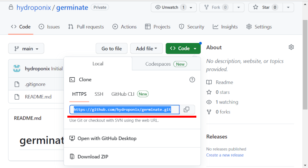Click the stars icon in About sidebar
The image size is (308, 168).
click(209, 92)
